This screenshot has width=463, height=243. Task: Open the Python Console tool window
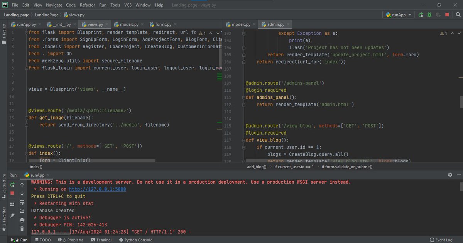(x=135, y=240)
